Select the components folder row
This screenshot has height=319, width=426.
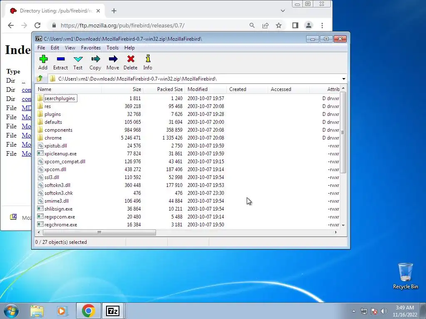pos(188,130)
